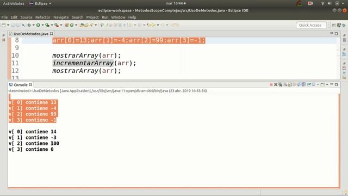Image resolution: width=348 pixels, height=196 pixels.
Task: Click the Debug bug icon
Action: (29, 25)
